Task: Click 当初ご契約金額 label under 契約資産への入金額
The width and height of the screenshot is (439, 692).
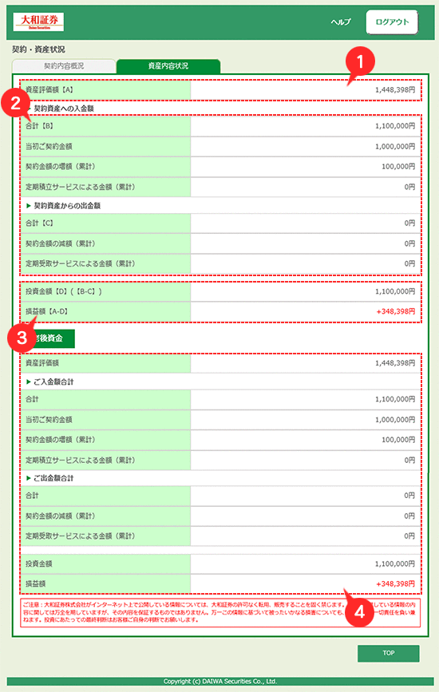Action: [49, 146]
